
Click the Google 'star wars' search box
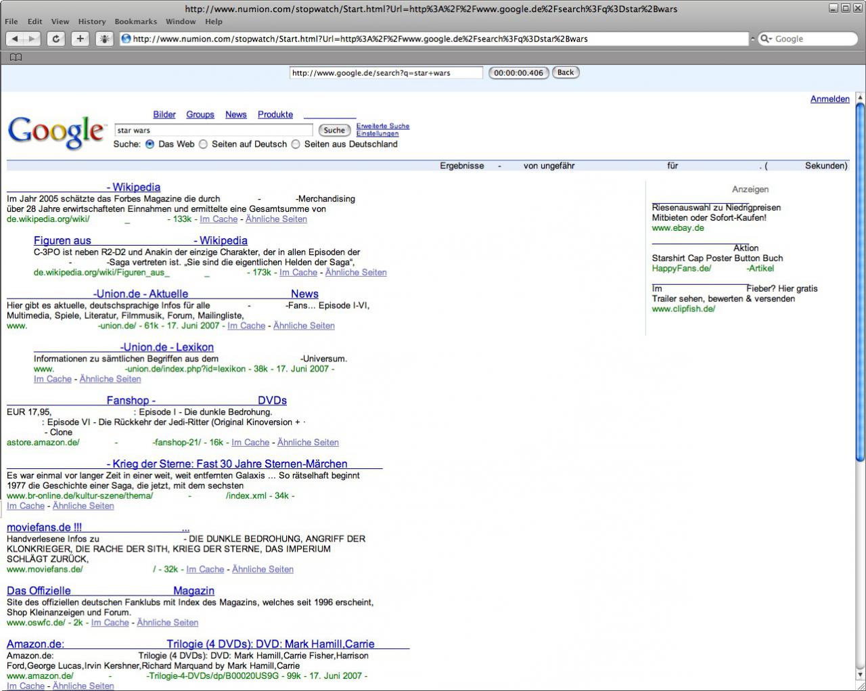[x=214, y=130]
